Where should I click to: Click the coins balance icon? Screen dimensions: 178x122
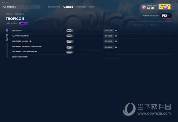pyautogui.click(x=149, y=8)
